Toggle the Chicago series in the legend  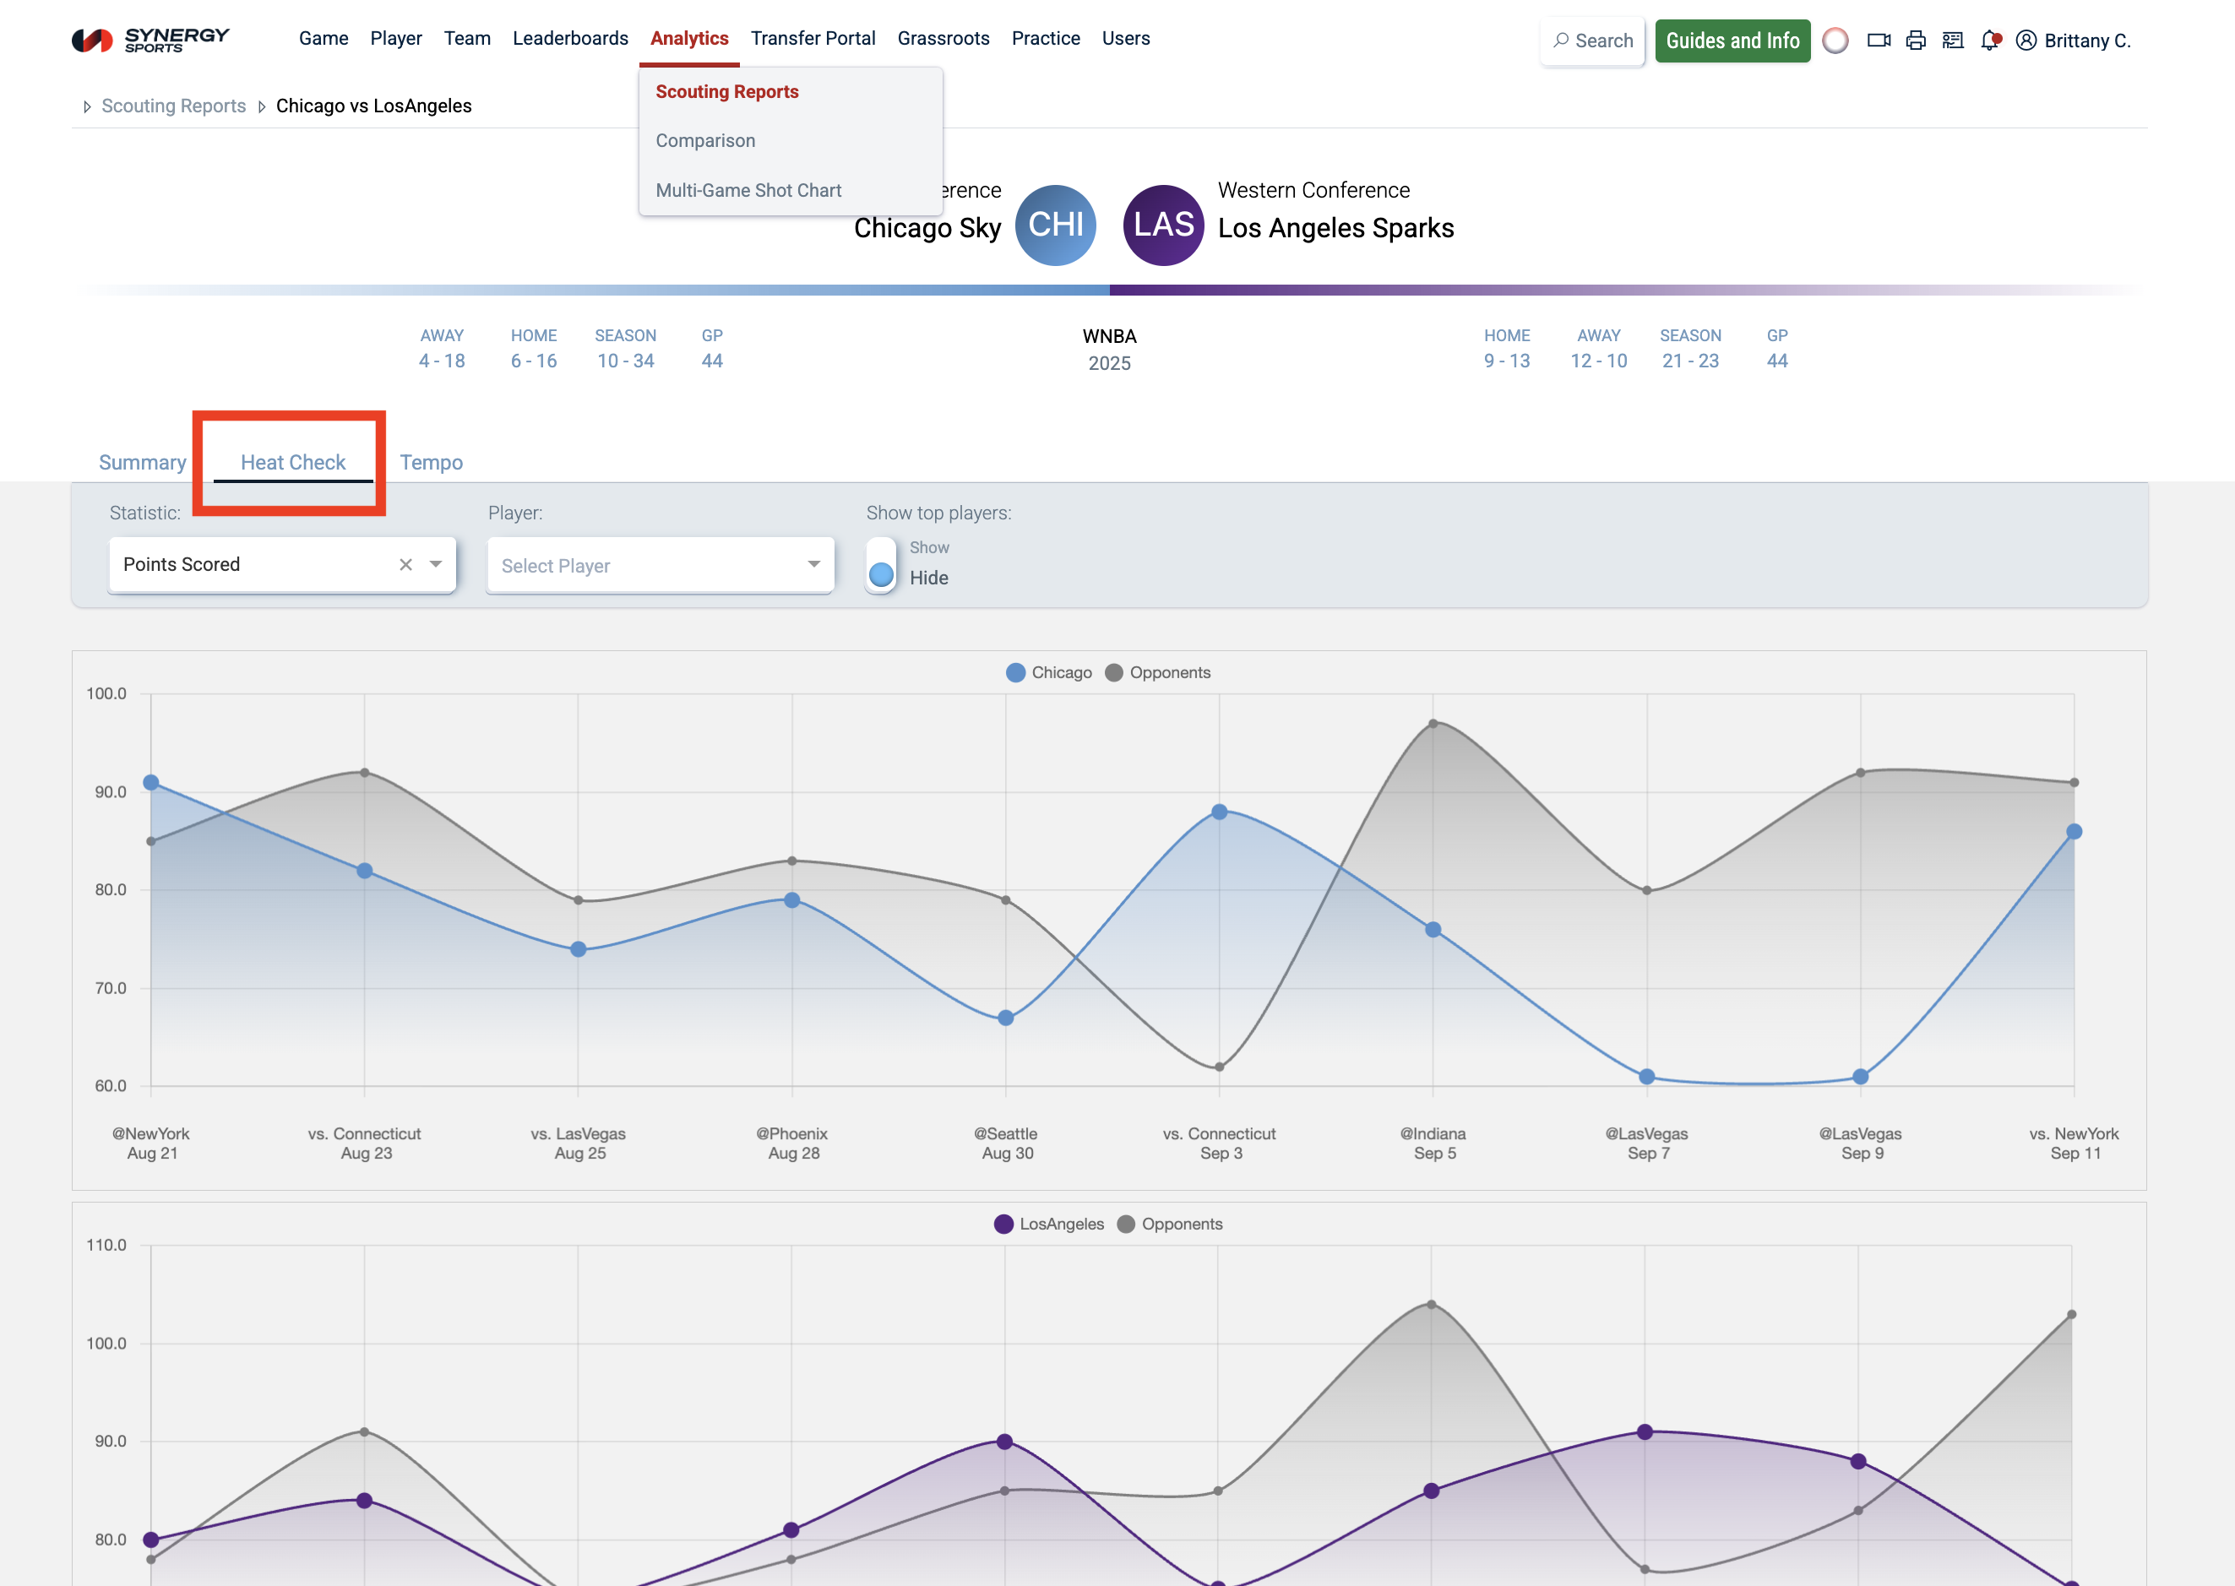(x=1049, y=673)
